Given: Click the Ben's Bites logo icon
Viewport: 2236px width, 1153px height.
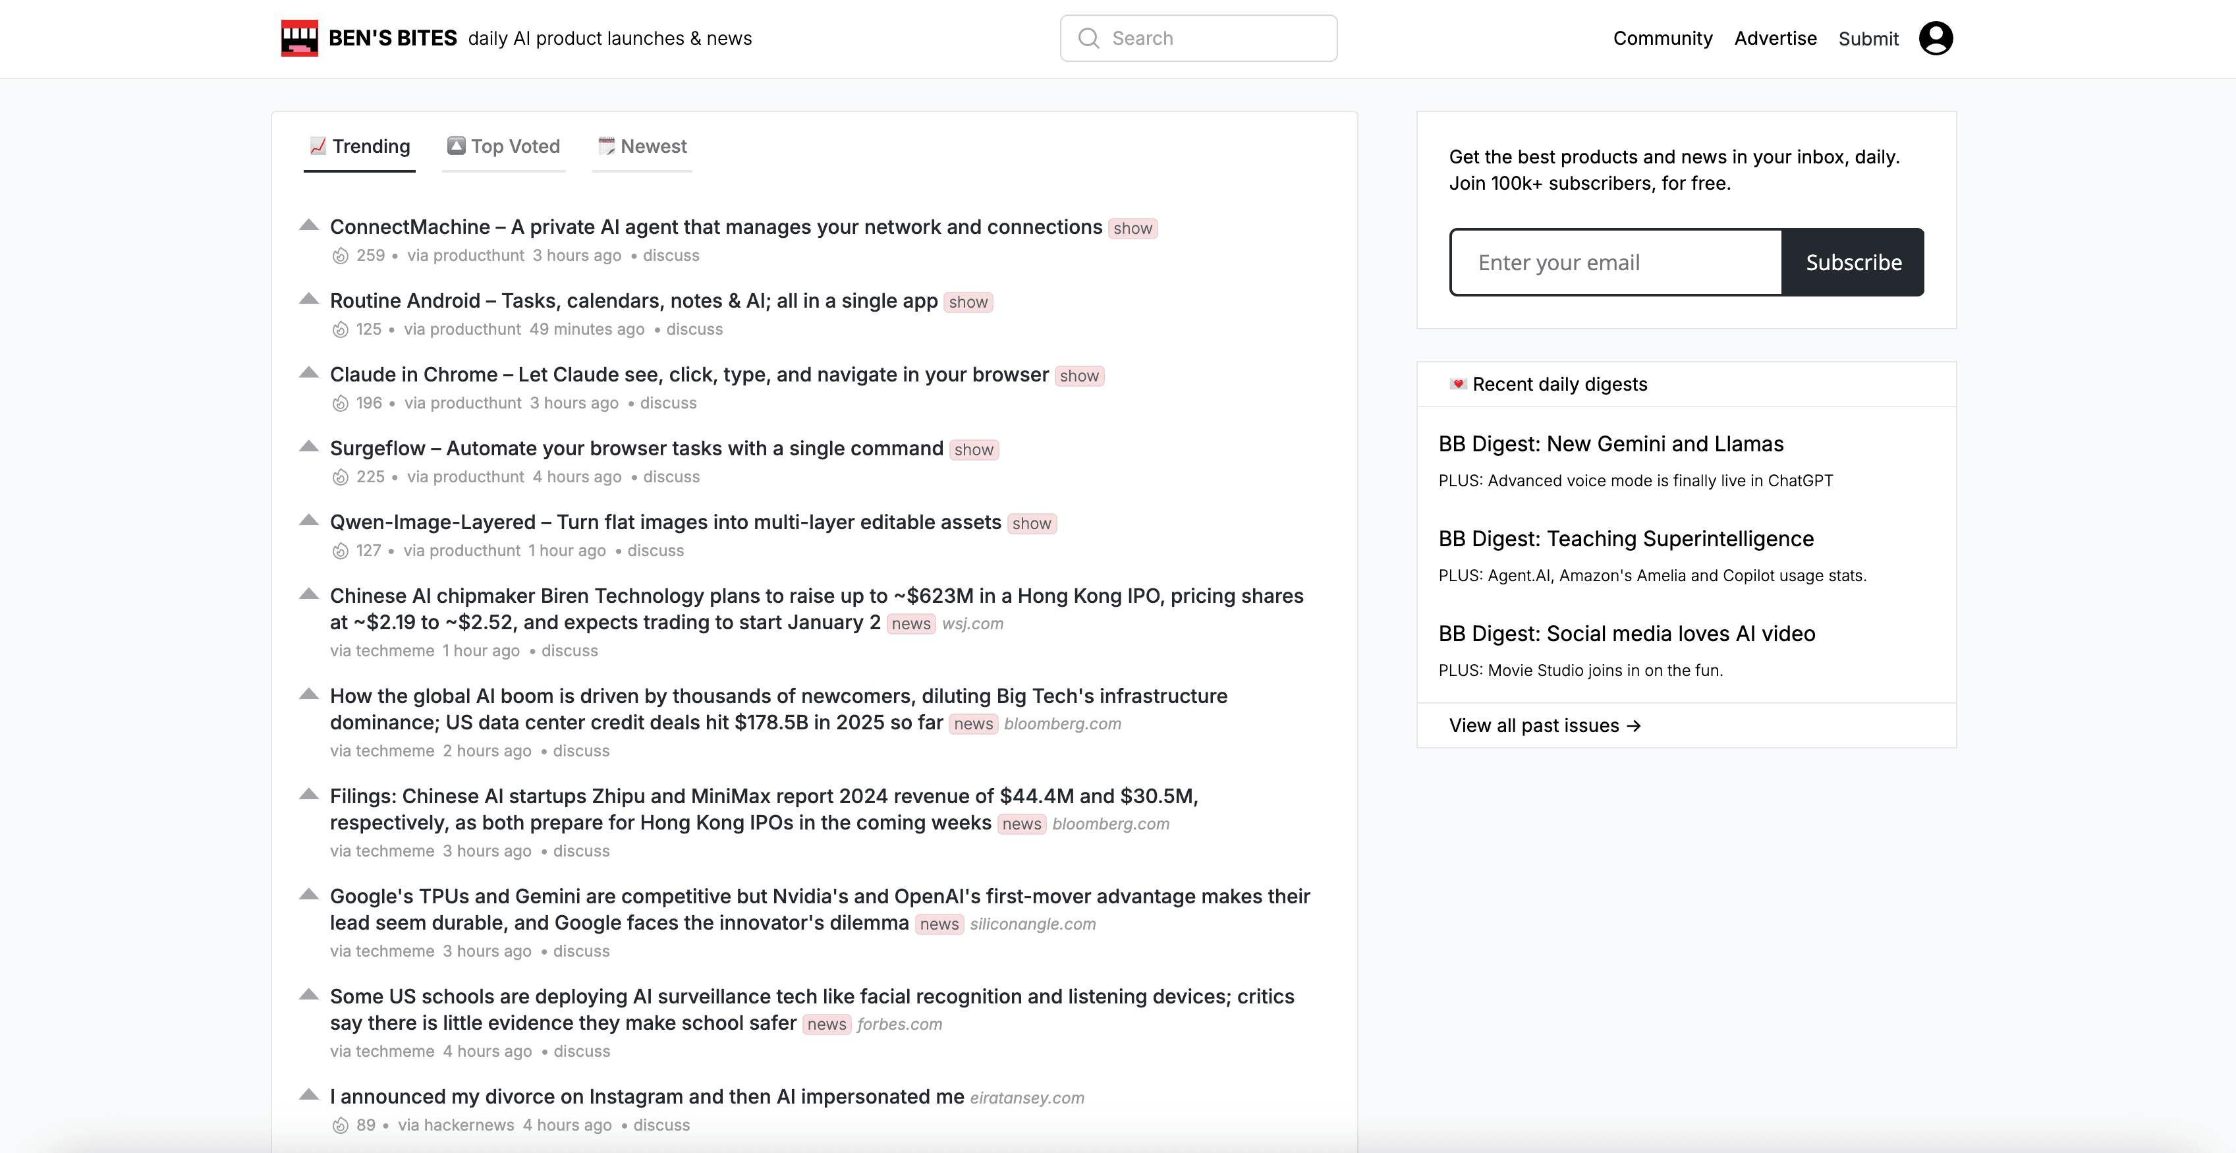Looking at the screenshot, I should click(300, 38).
